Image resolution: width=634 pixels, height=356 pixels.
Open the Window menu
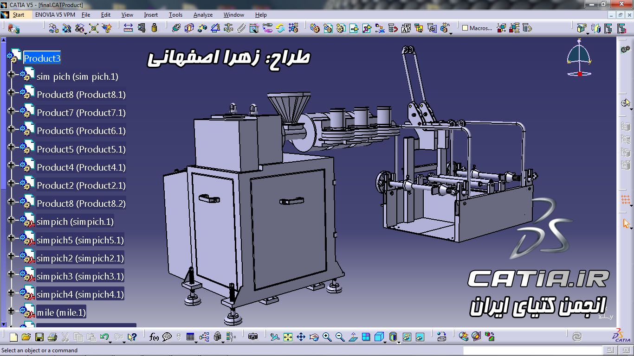(x=234, y=15)
